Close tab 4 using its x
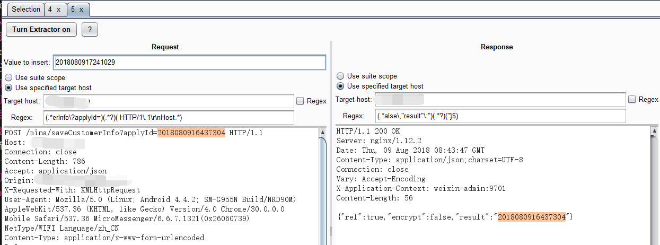The image size is (660, 245). pos(58,10)
